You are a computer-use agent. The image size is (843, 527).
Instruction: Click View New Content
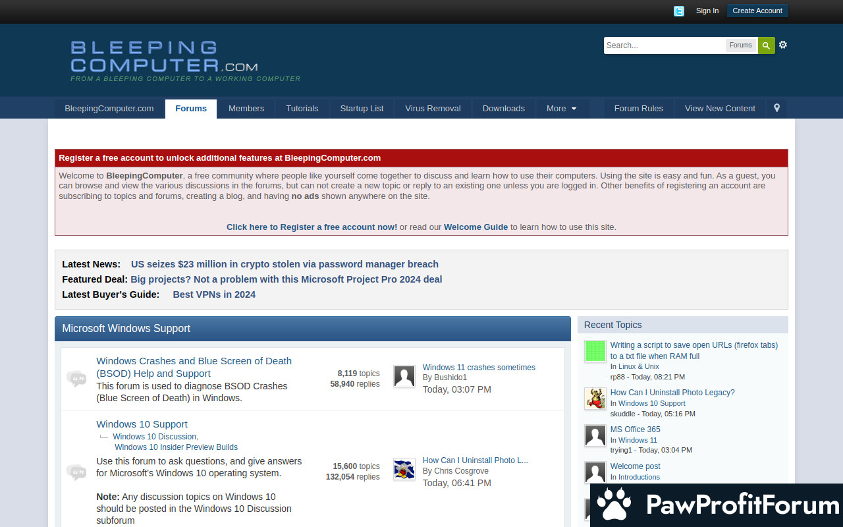(x=720, y=109)
